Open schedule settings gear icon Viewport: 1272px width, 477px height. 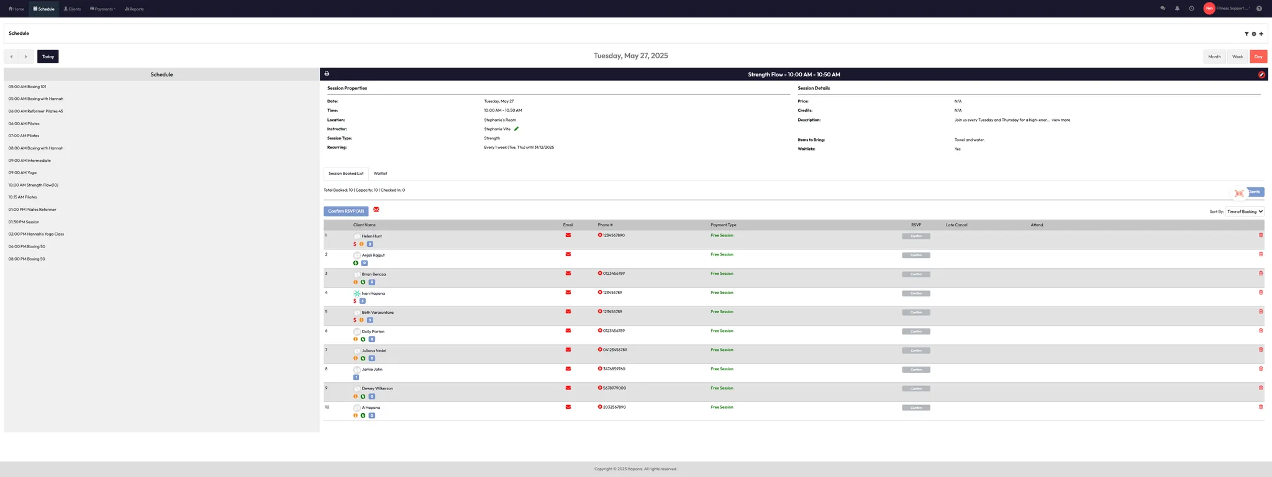click(1253, 34)
